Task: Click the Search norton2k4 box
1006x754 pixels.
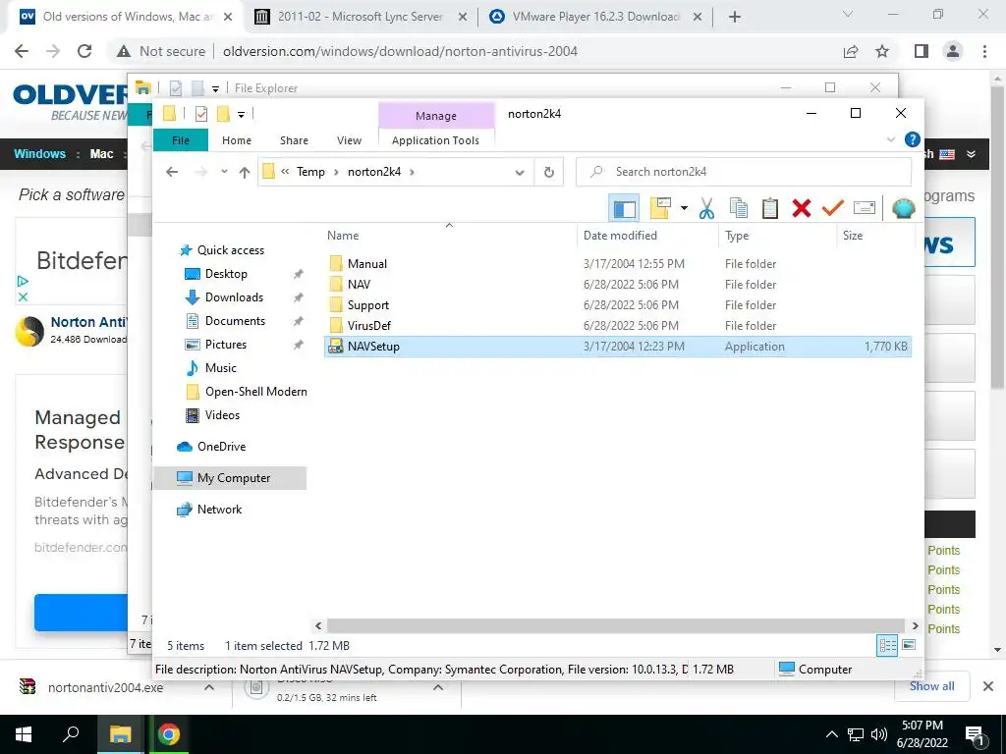Action: (x=744, y=172)
